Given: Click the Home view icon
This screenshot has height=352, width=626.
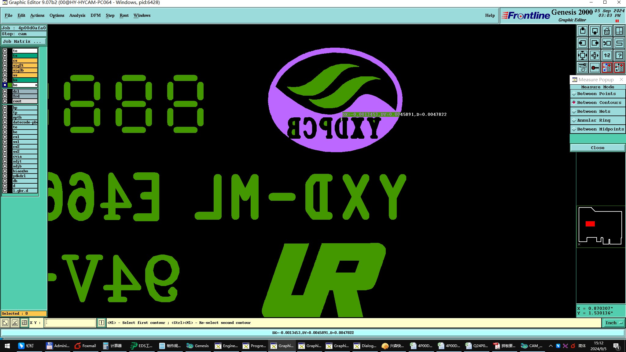Looking at the screenshot, I should pyautogui.click(x=607, y=31).
